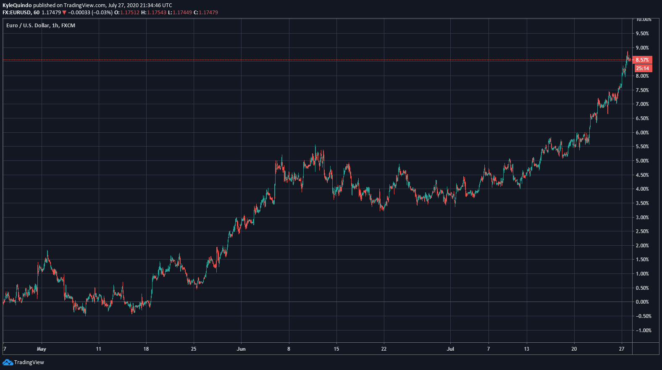This screenshot has width=662, height=370.
Task: Click the 18 date label on the time axis
Action: (x=146, y=349)
